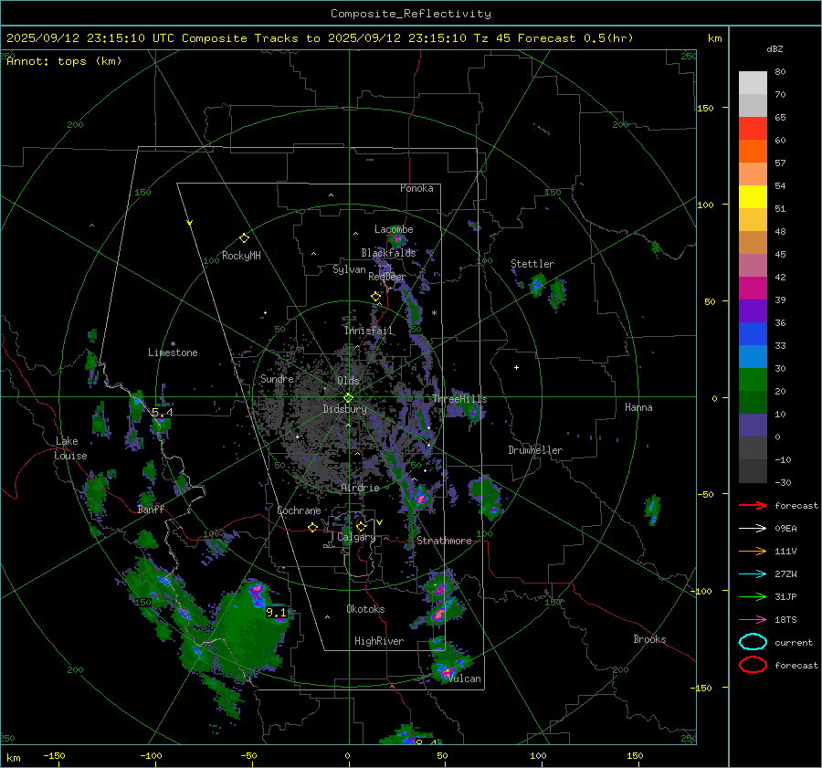Click the Ponoka town label
Image resolution: width=822 pixels, height=768 pixels.
pos(416,188)
